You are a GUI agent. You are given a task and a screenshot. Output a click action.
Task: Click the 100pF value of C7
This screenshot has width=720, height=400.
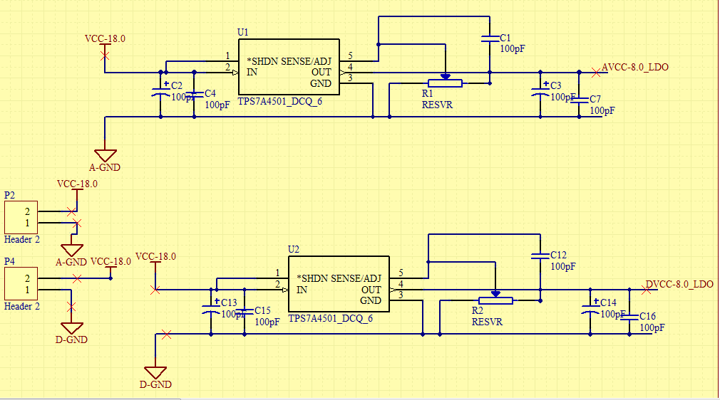coord(602,110)
